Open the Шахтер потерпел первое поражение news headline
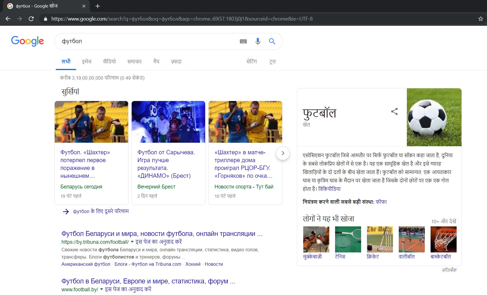 (x=85, y=164)
